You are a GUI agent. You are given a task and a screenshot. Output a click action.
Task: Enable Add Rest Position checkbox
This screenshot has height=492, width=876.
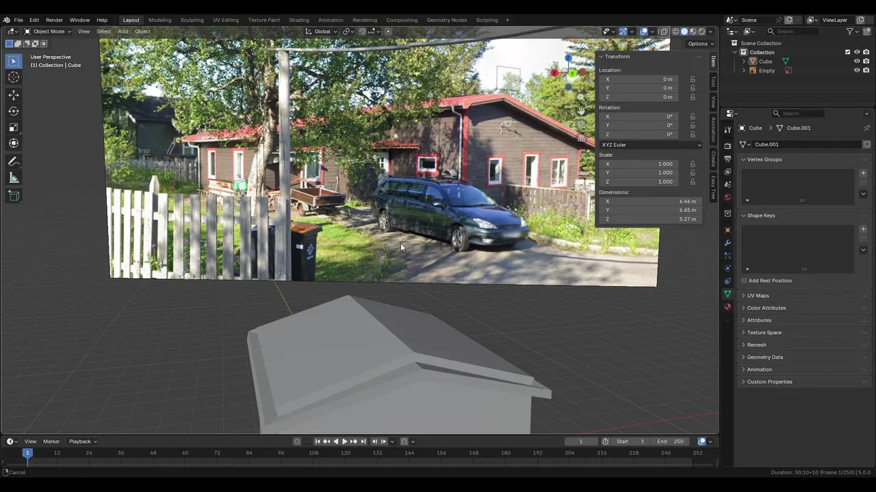coord(744,281)
